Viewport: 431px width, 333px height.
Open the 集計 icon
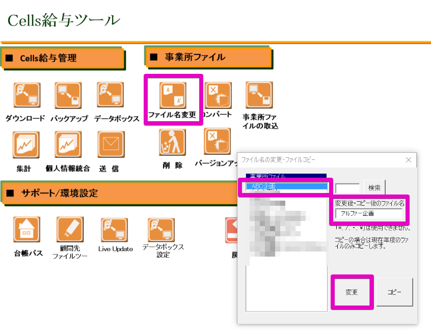tap(26, 145)
